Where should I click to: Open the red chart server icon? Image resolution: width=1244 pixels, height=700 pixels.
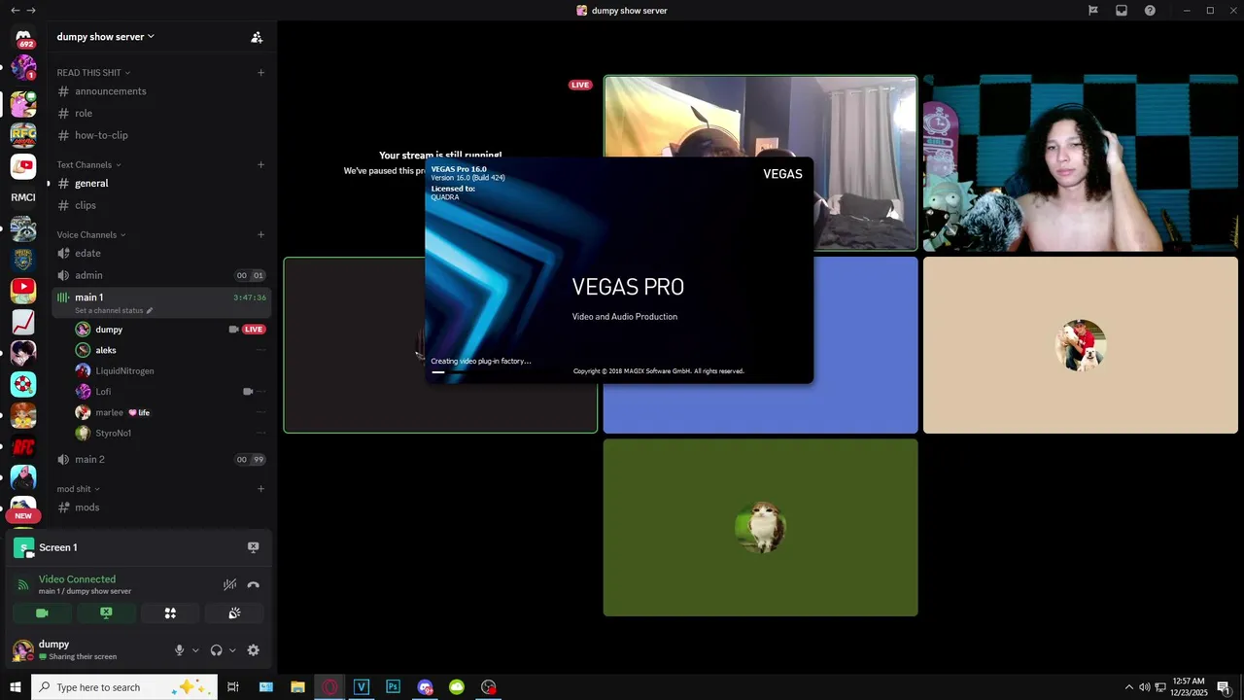pyautogui.click(x=23, y=322)
